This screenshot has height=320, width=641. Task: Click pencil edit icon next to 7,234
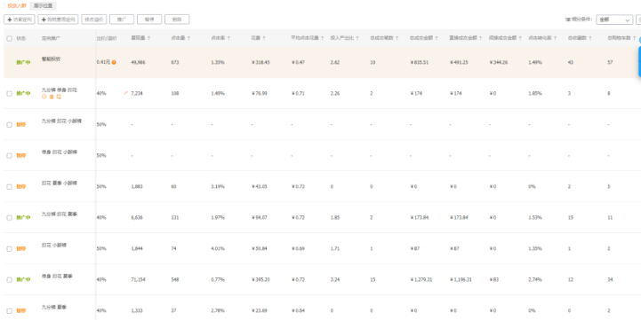125,93
